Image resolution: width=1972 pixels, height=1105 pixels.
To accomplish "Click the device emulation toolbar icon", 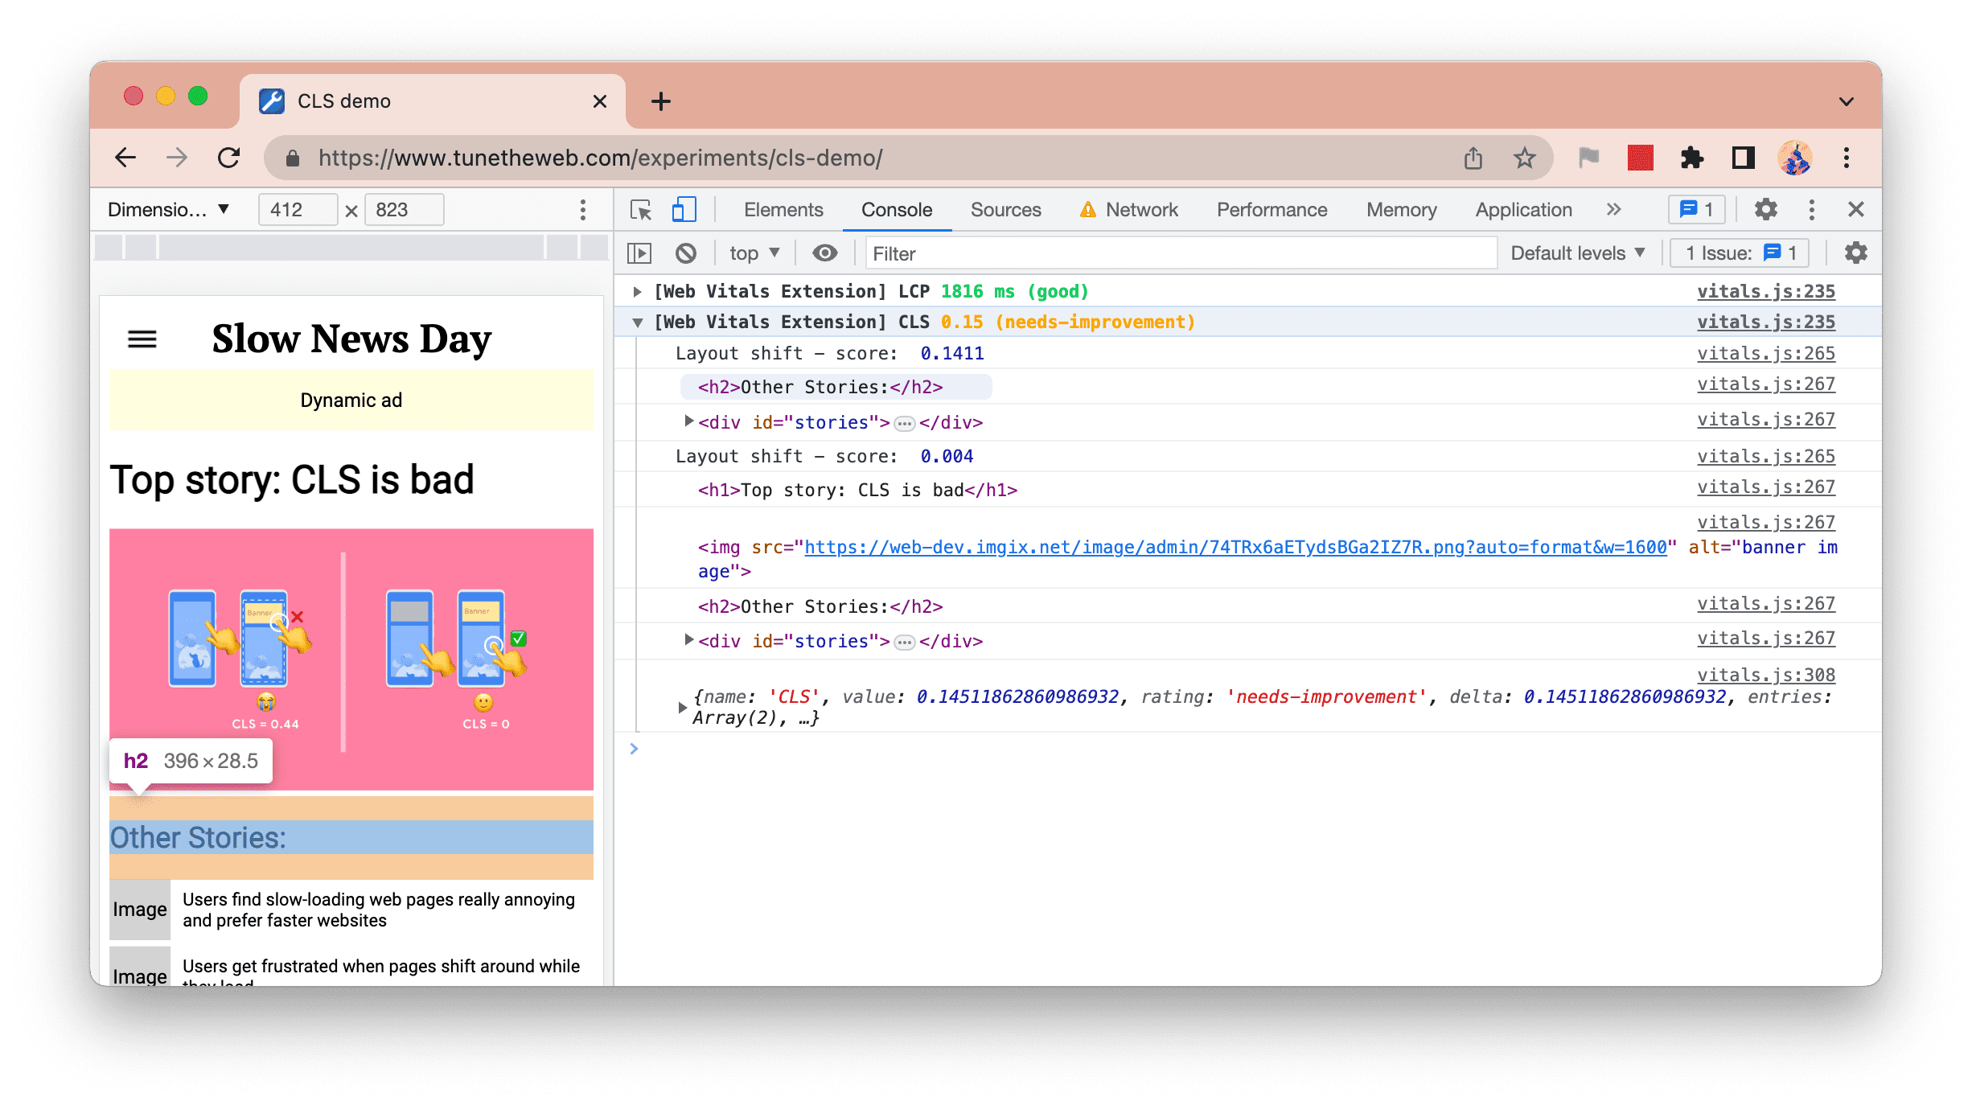I will (x=684, y=208).
